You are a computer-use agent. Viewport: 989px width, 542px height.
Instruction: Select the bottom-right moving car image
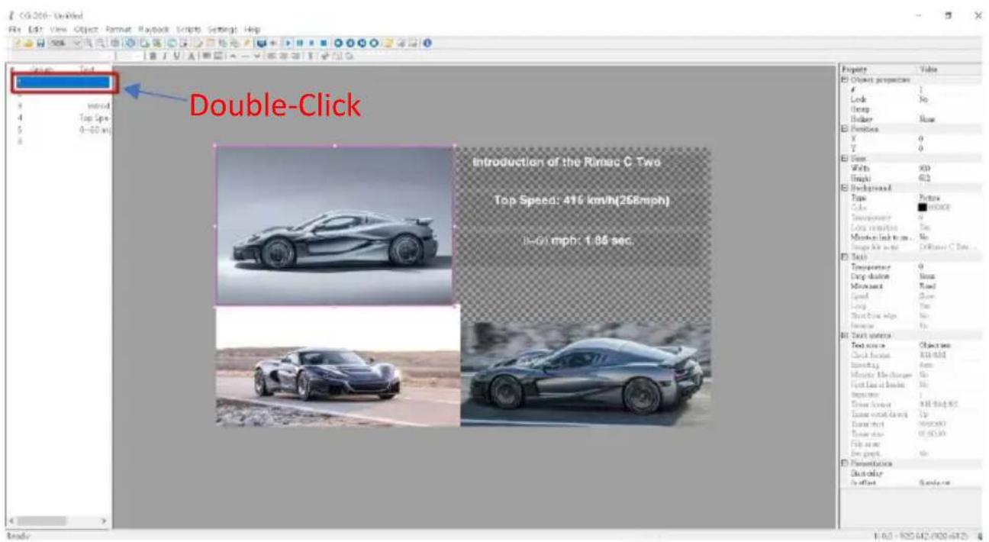pyautogui.click(x=585, y=374)
